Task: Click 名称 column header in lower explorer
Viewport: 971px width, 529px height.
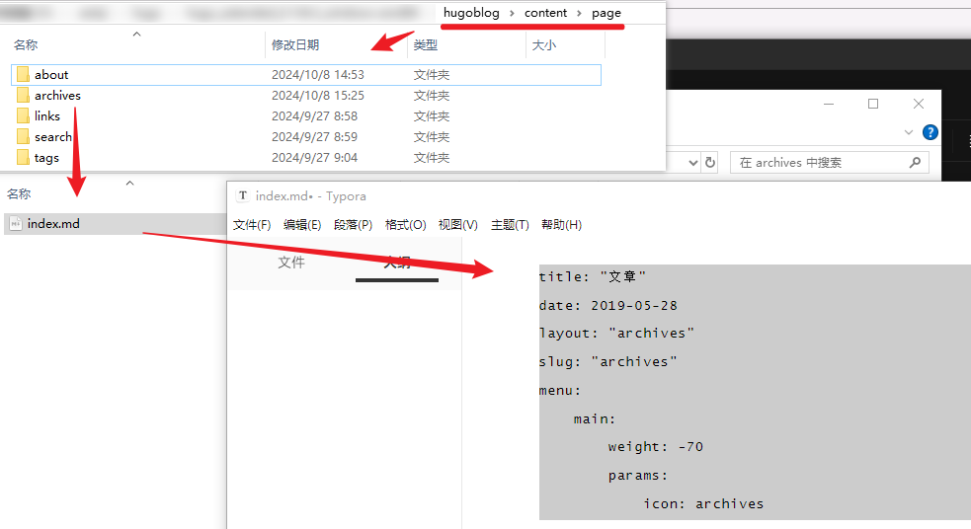Action: coord(19,194)
